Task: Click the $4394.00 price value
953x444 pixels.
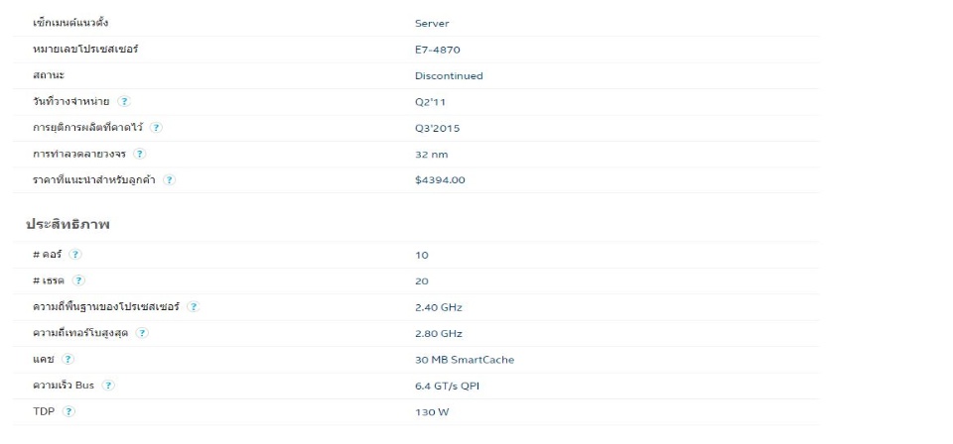Action: click(440, 180)
